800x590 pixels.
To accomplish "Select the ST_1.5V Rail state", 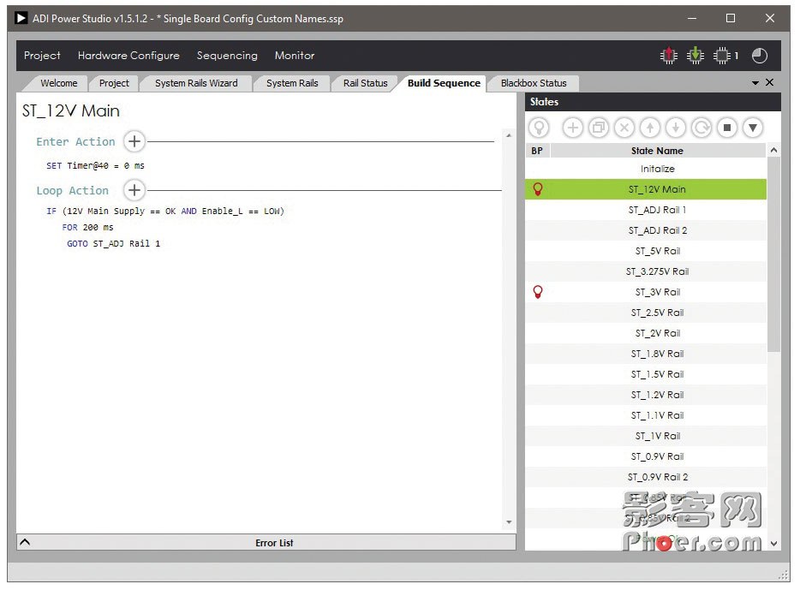I will 658,374.
